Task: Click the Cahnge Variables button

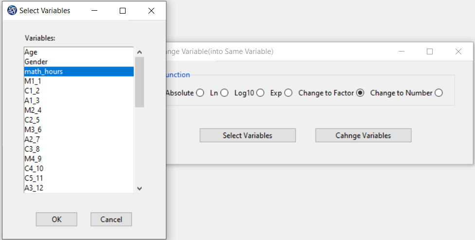Action: pyautogui.click(x=363, y=136)
